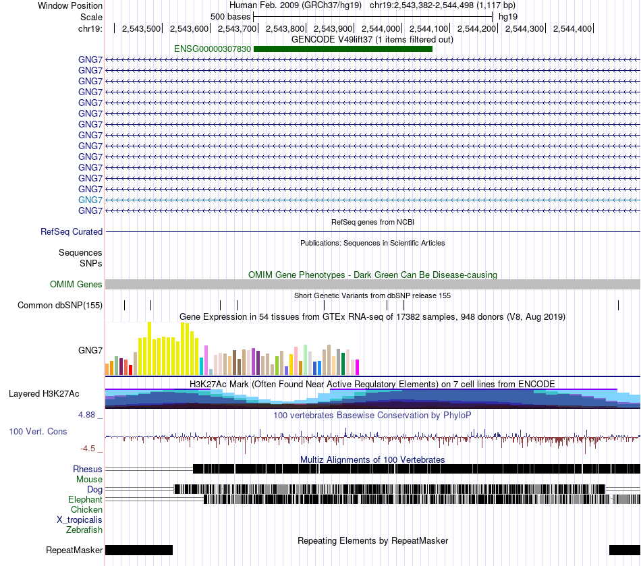Open the RefSeq genes from NCBI title
This screenshot has width=641, height=566.
(372, 223)
